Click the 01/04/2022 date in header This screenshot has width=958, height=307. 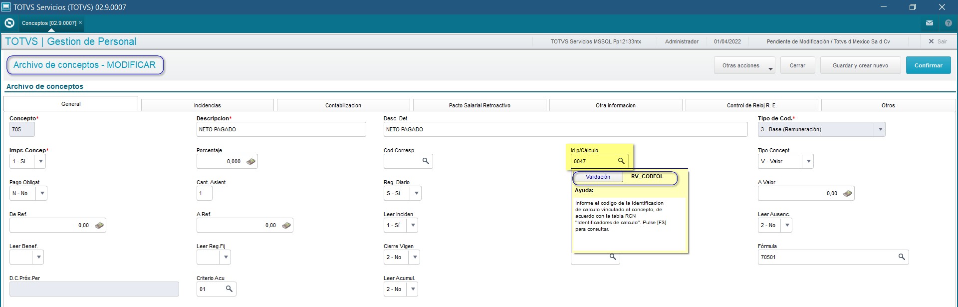pyautogui.click(x=727, y=41)
